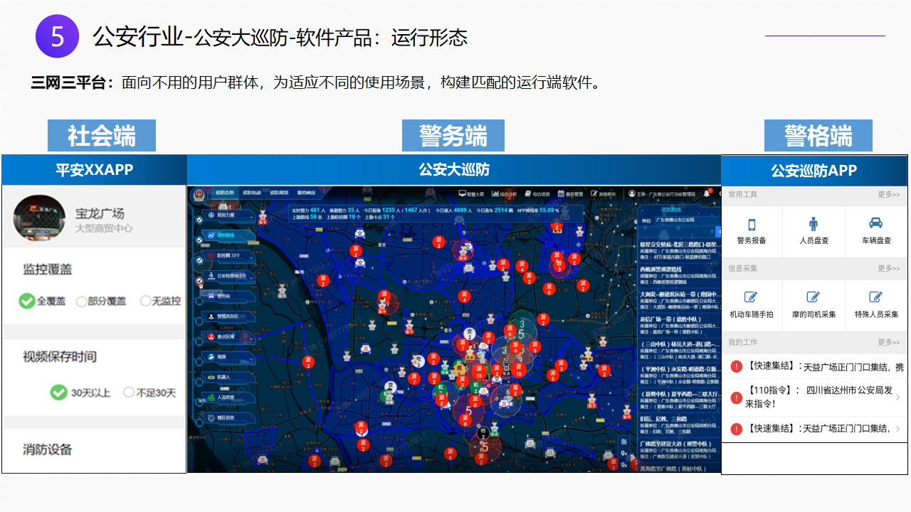Image resolution: width=911 pixels, height=512 pixels.
Task: Open the 车辆盘查 car icon
Action: pyautogui.click(x=876, y=223)
